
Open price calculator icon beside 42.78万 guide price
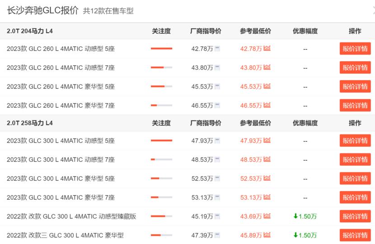click(217, 49)
